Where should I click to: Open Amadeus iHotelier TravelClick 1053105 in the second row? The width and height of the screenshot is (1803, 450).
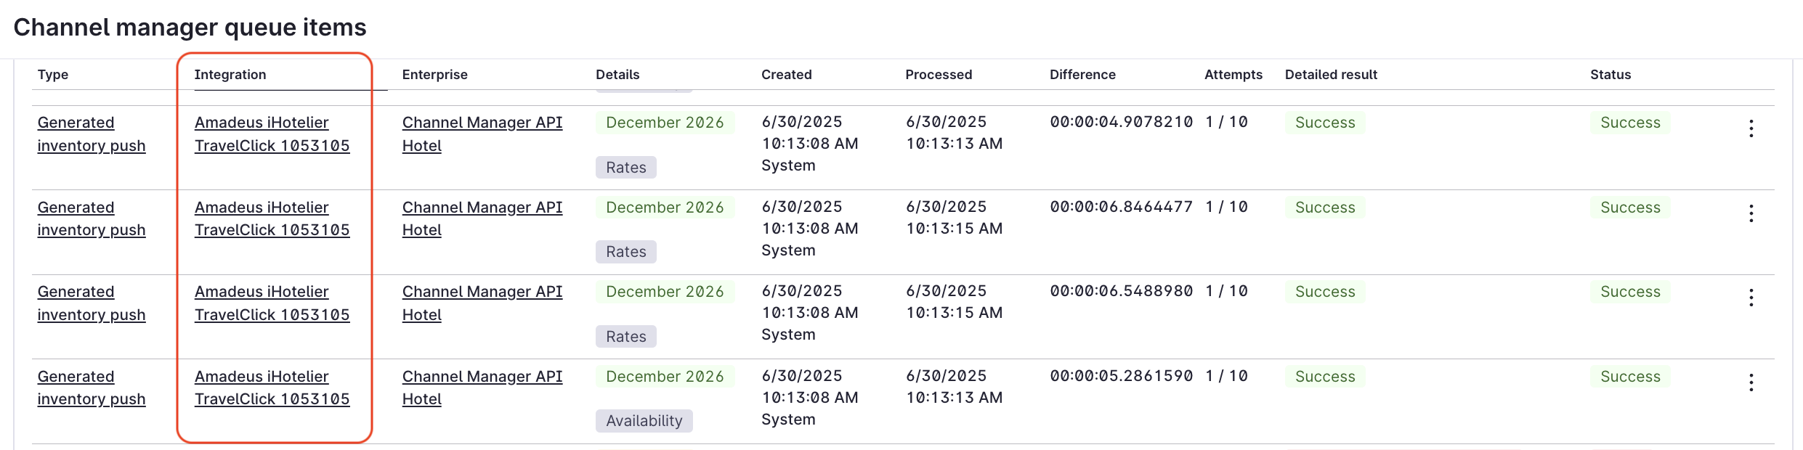tap(272, 218)
